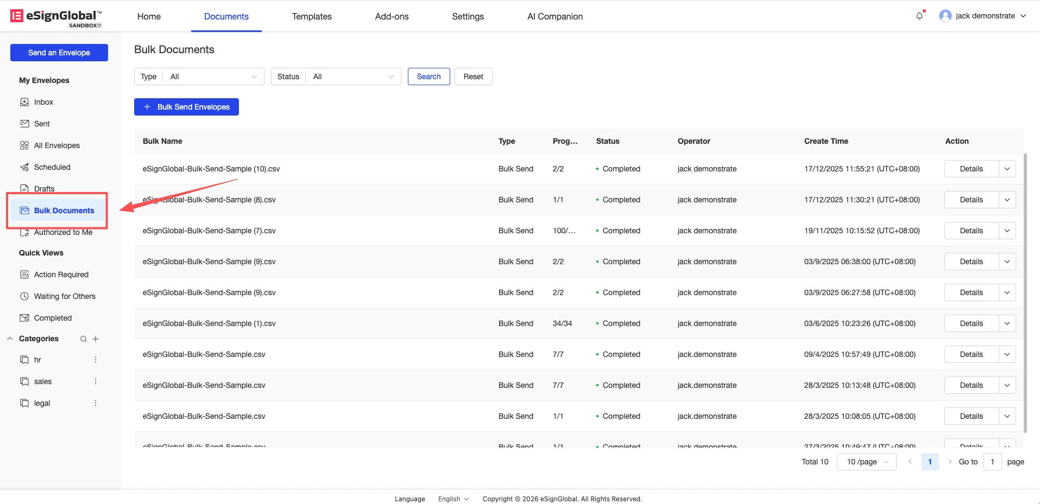Collapse the Categories section

point(10,339)
